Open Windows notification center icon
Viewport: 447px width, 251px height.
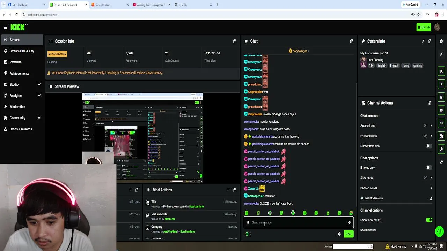coord(441,246)
